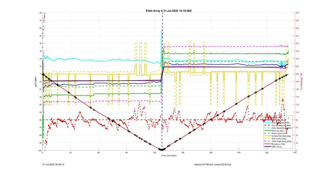Select the 'Buoyancy (10g)' legend entry
Screen dimensions: 326x169
point(274,144)
